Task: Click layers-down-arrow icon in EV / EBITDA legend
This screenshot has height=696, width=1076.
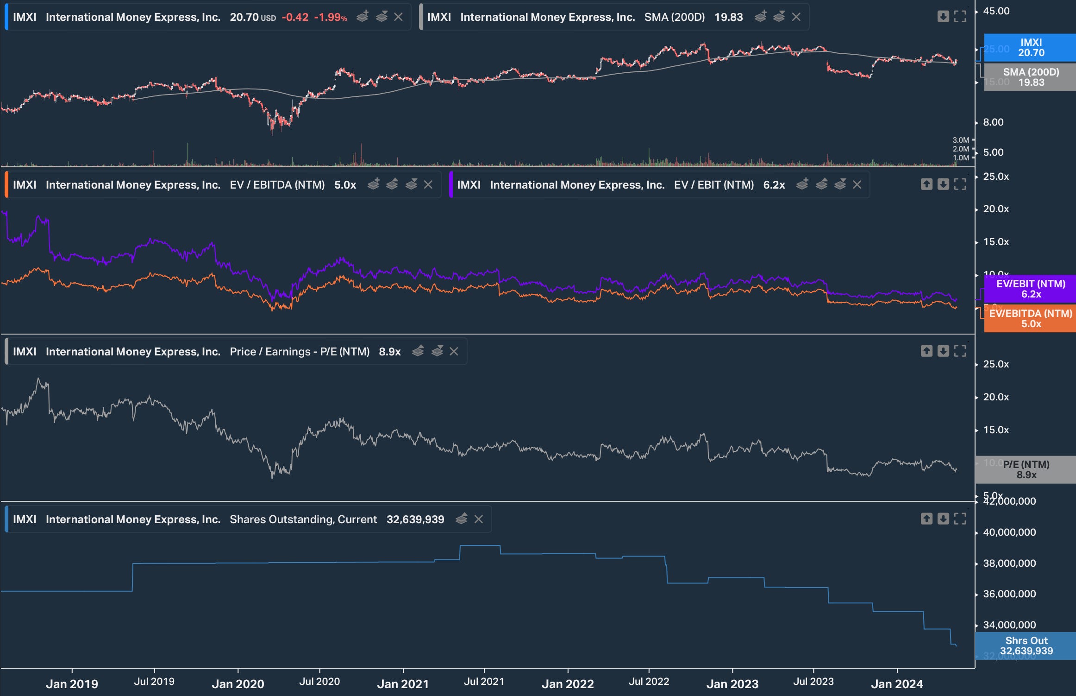Action: click(411, 184)
